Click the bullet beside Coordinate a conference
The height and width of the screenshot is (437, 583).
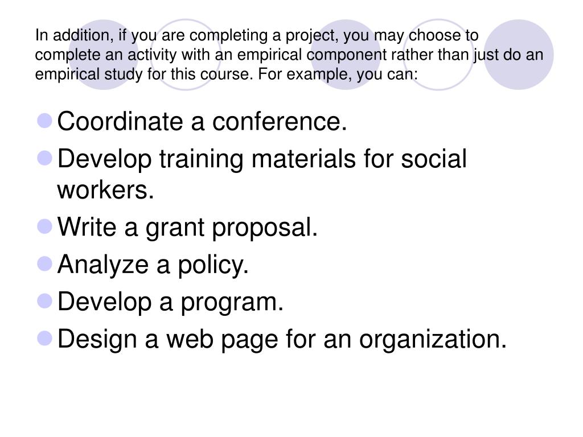pos(44,121)
